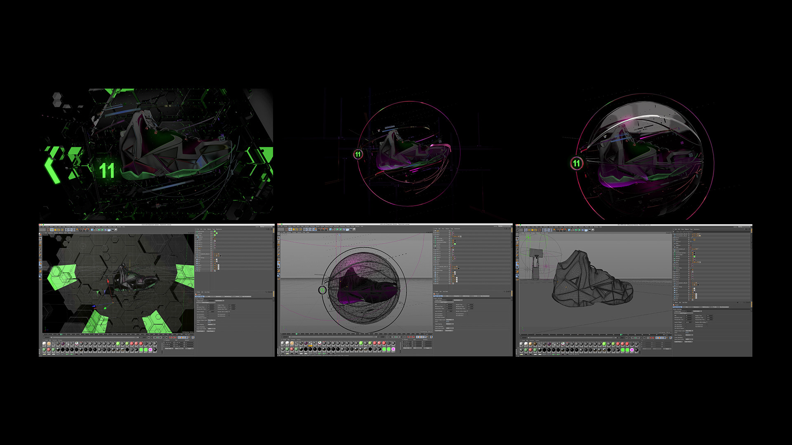Select Rotate tool in left Cinema 4D window

tap(59, 230)
